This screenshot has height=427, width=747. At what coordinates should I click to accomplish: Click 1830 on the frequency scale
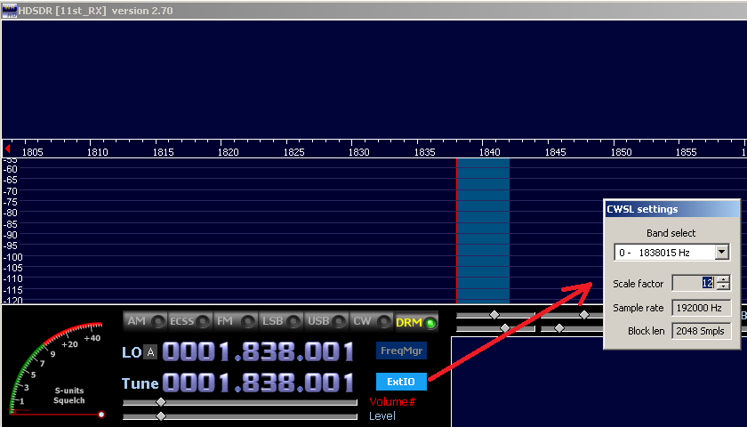pos(358,152)
